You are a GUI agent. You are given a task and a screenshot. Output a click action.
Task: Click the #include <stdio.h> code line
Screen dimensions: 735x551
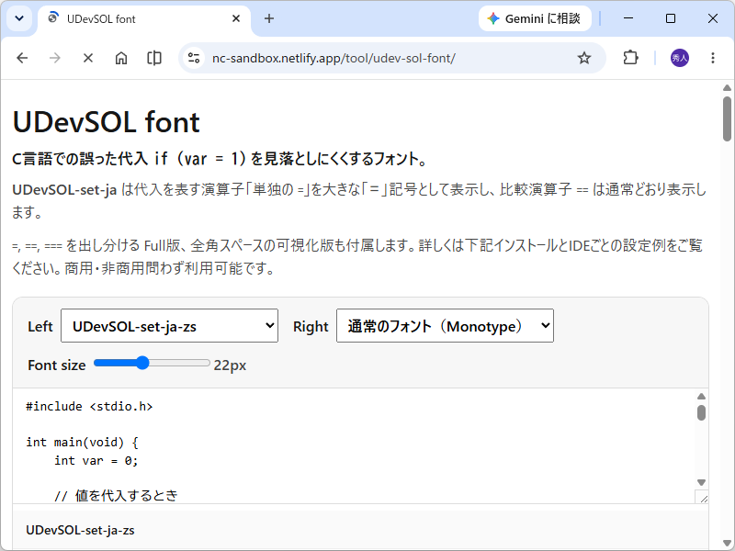[x=89, y=406]
